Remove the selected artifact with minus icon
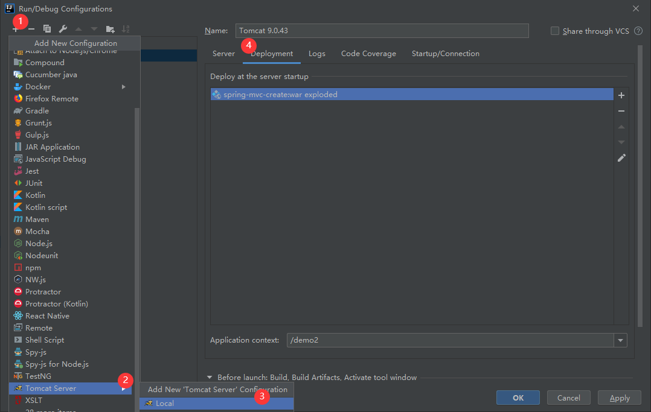 [621, 111]
